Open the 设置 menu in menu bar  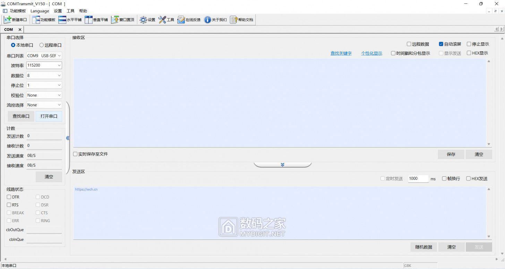(58, 11)
